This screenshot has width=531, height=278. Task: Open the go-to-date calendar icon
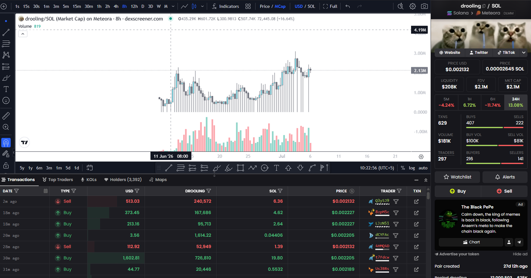[x=90, y=168]
